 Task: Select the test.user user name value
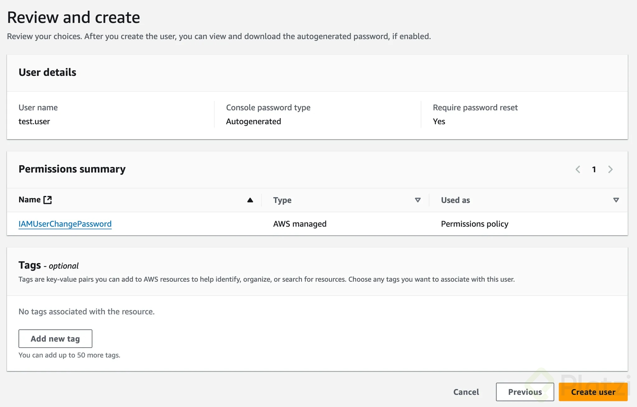click(x=34, y=122)
